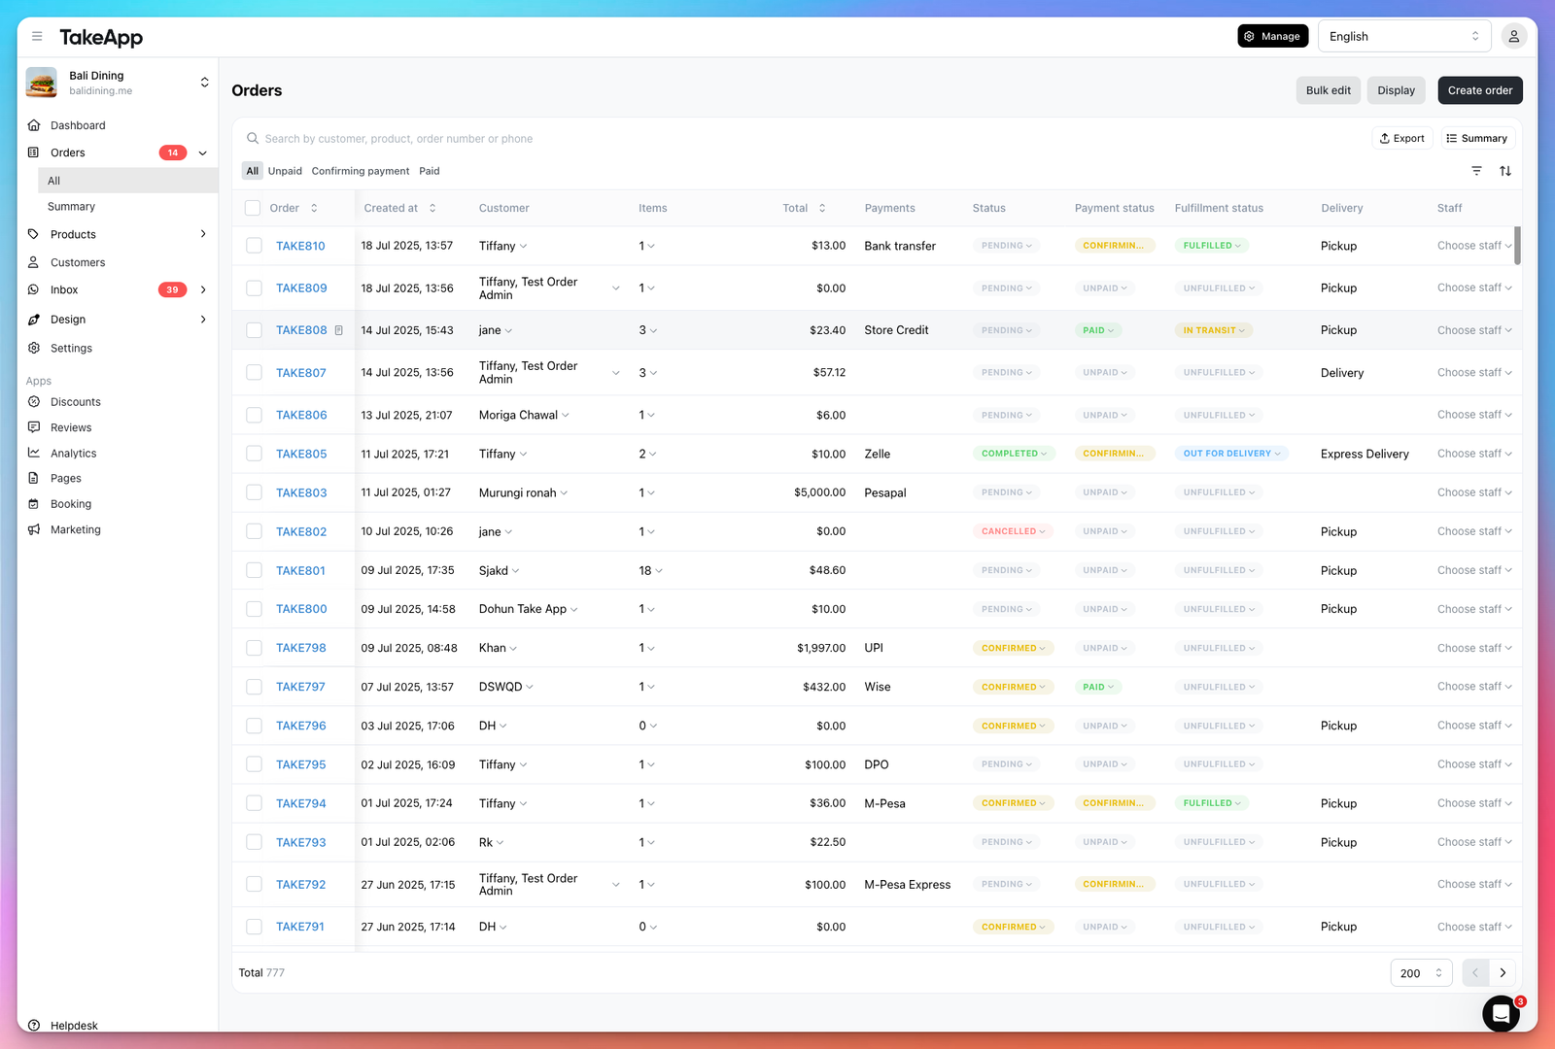Toggle the select-all header checkbox
Viewport: 1555px width, 1049px height.
click(x=253, y=208)
